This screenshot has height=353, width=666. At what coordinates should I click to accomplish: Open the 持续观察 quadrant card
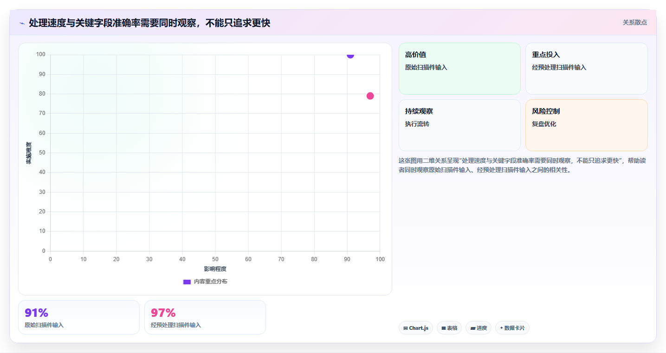pyautogui.click(x=459, y=125)
